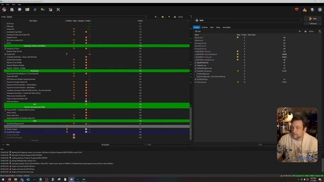
Task: Click restore backup arrow icon above mod list
Action: (x=169, y=17)
